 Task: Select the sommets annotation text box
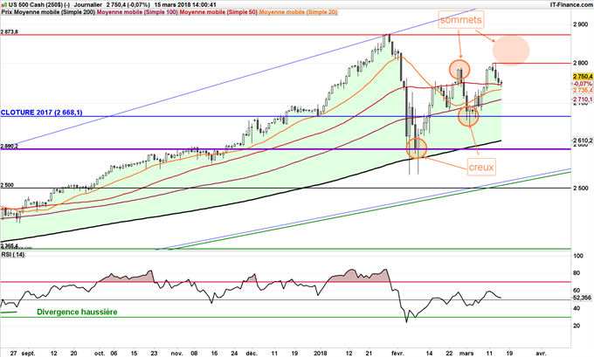[460, 20]
